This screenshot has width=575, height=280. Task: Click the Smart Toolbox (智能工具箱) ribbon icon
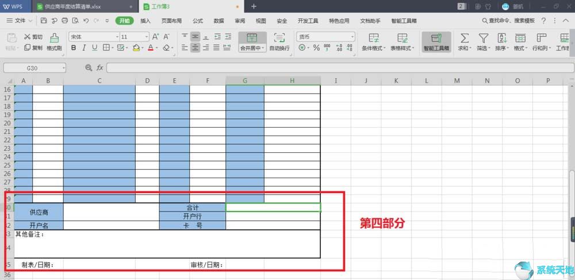click(436, 42)
